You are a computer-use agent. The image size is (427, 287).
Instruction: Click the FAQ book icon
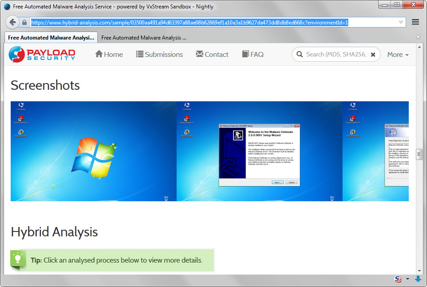click(246, 54)
